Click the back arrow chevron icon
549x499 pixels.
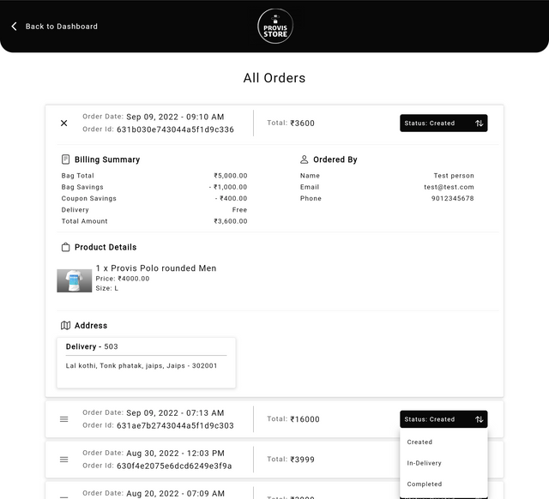(14, 27)
